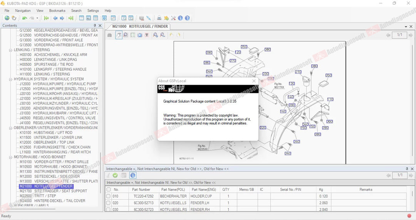Select H00500 SPURSTANGE / TIE ROD

coord(46,64)
